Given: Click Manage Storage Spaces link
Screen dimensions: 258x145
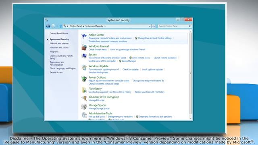Looking at the screenshot, I should (99, 108).
